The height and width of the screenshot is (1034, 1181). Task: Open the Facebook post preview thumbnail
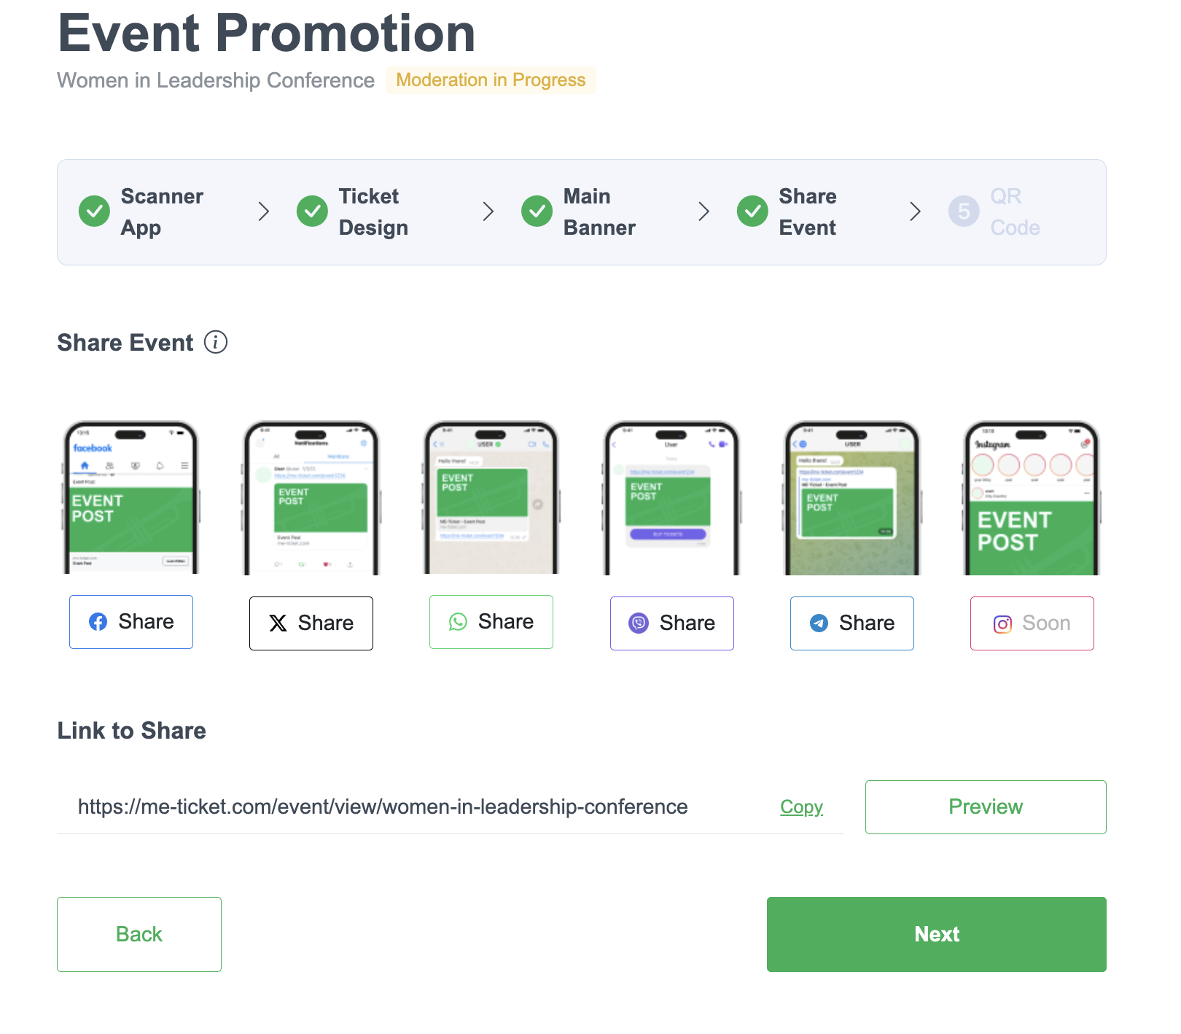[131, 498]
